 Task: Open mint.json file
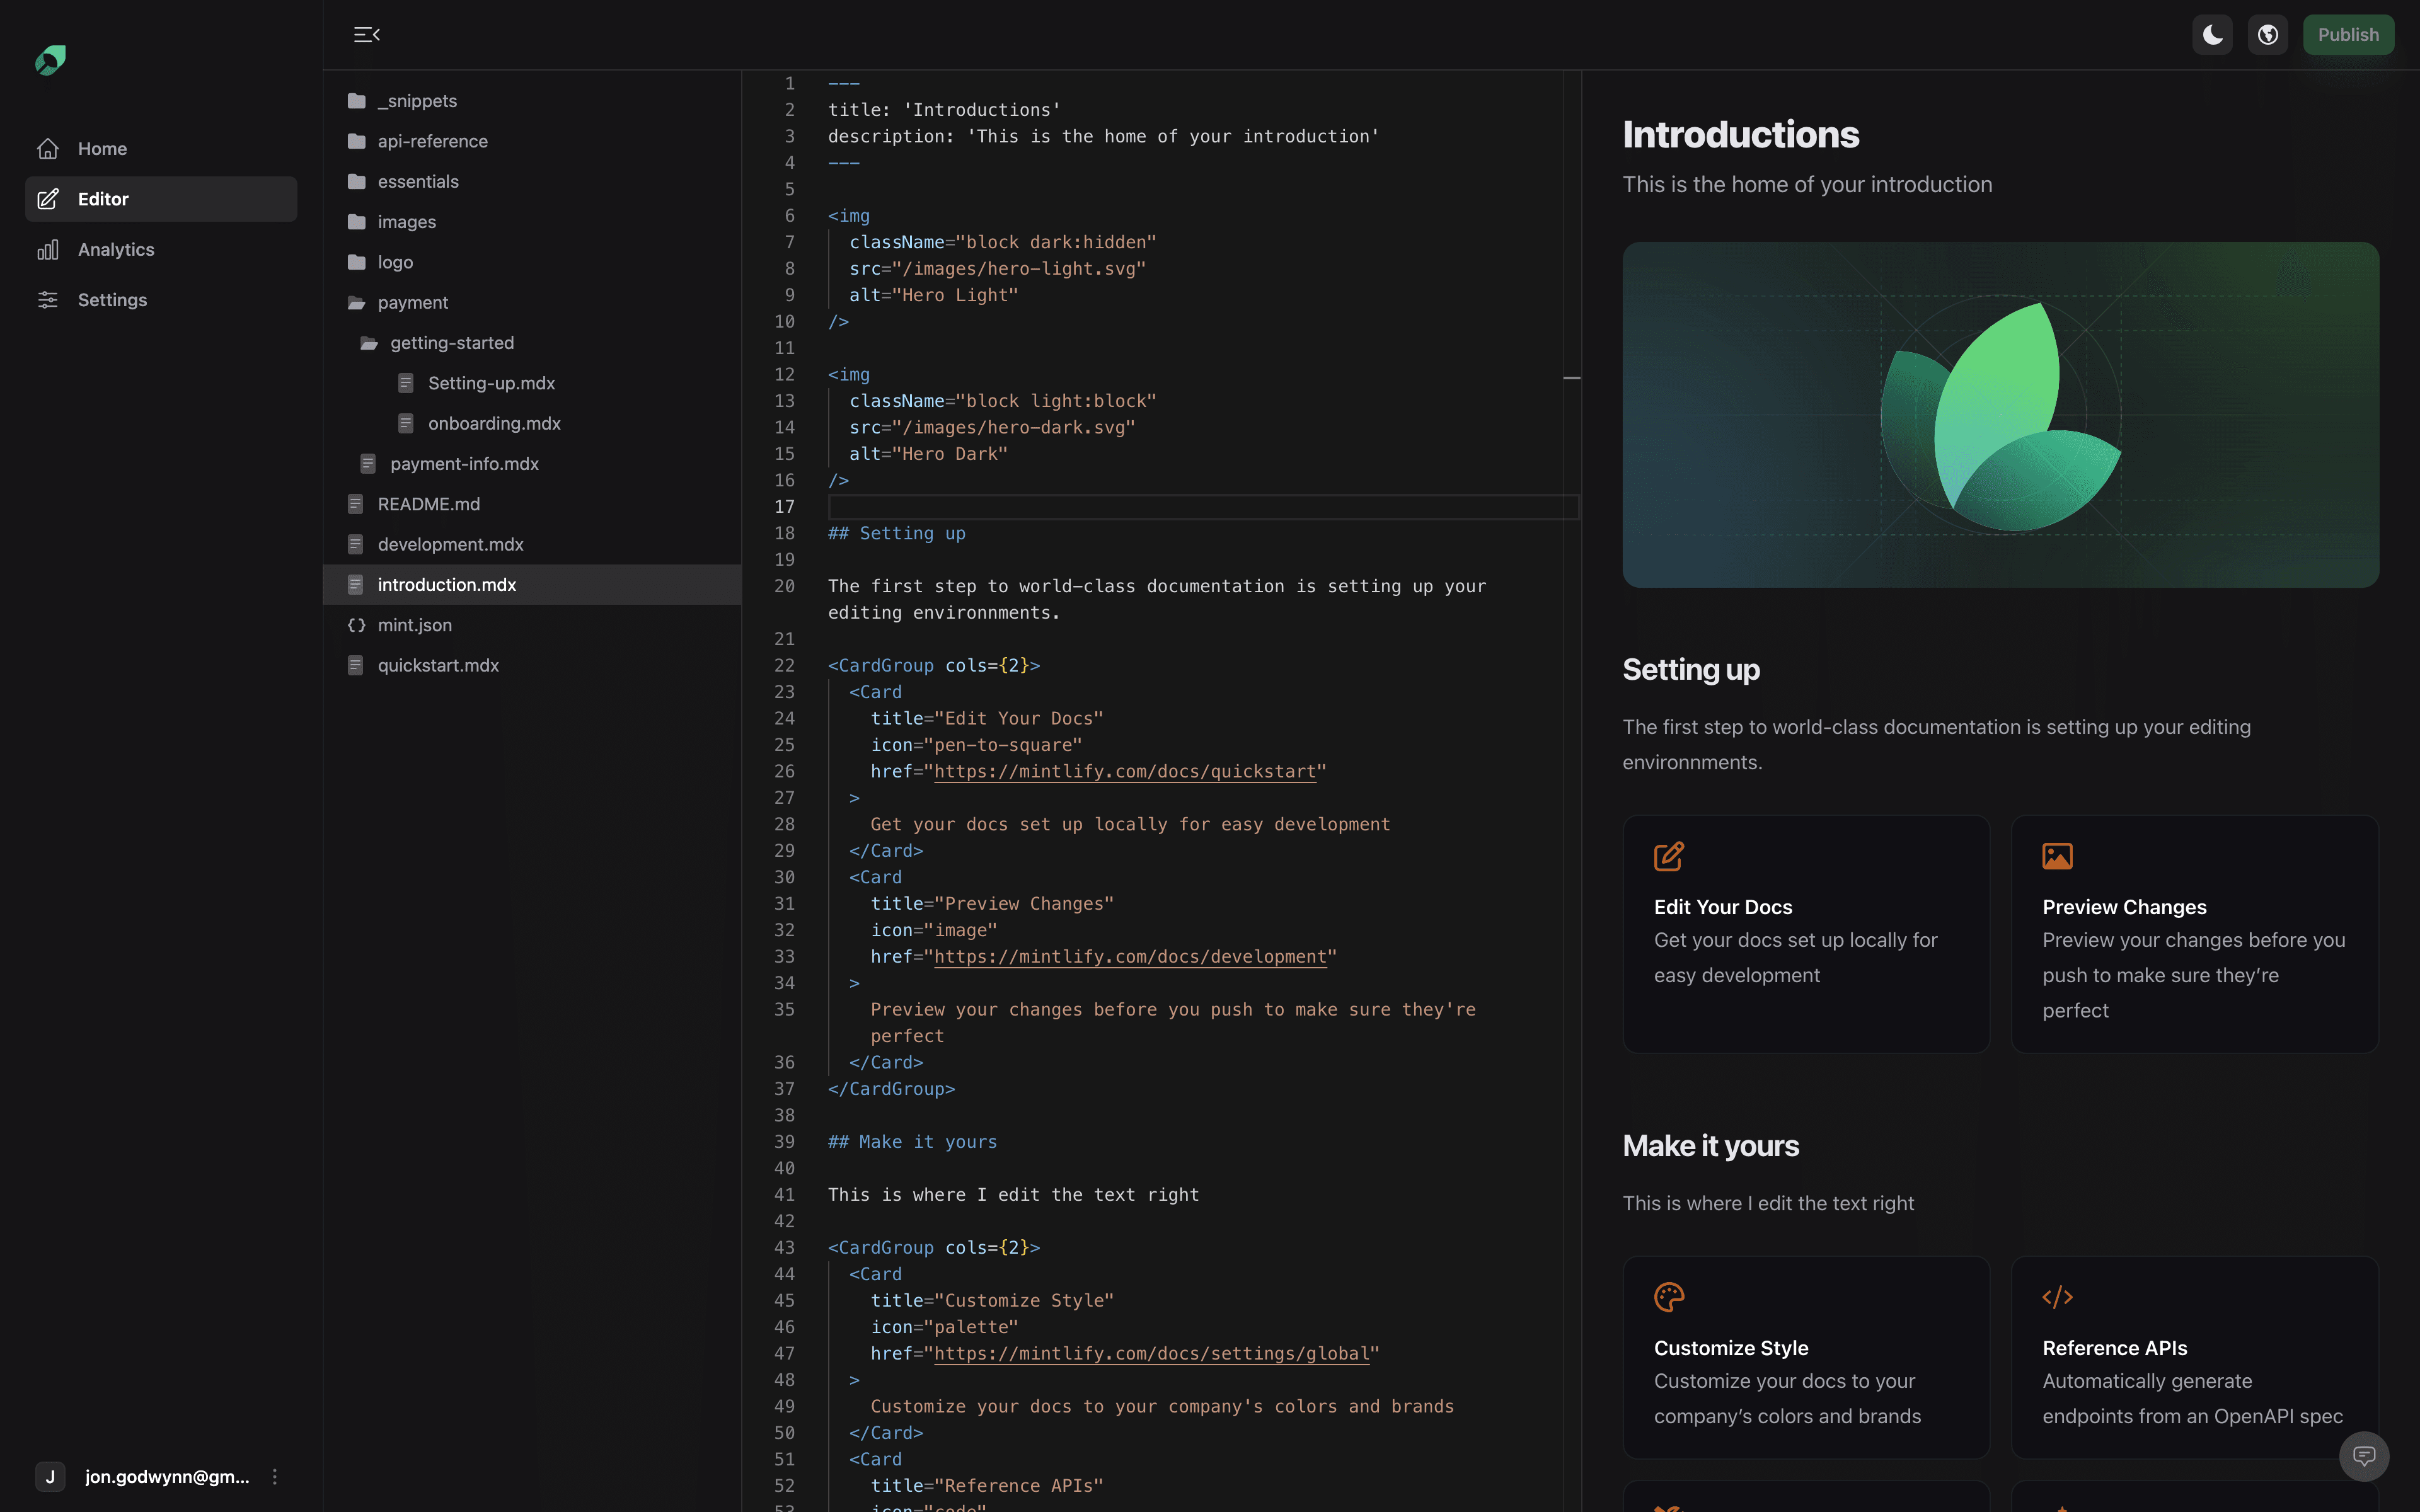414,625
